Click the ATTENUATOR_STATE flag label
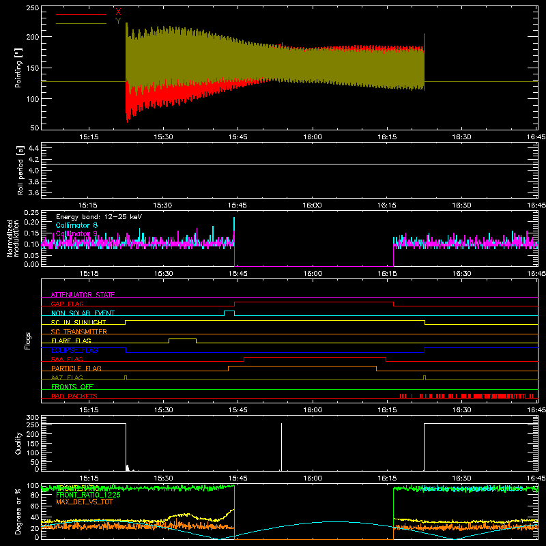 click(83, 295)
